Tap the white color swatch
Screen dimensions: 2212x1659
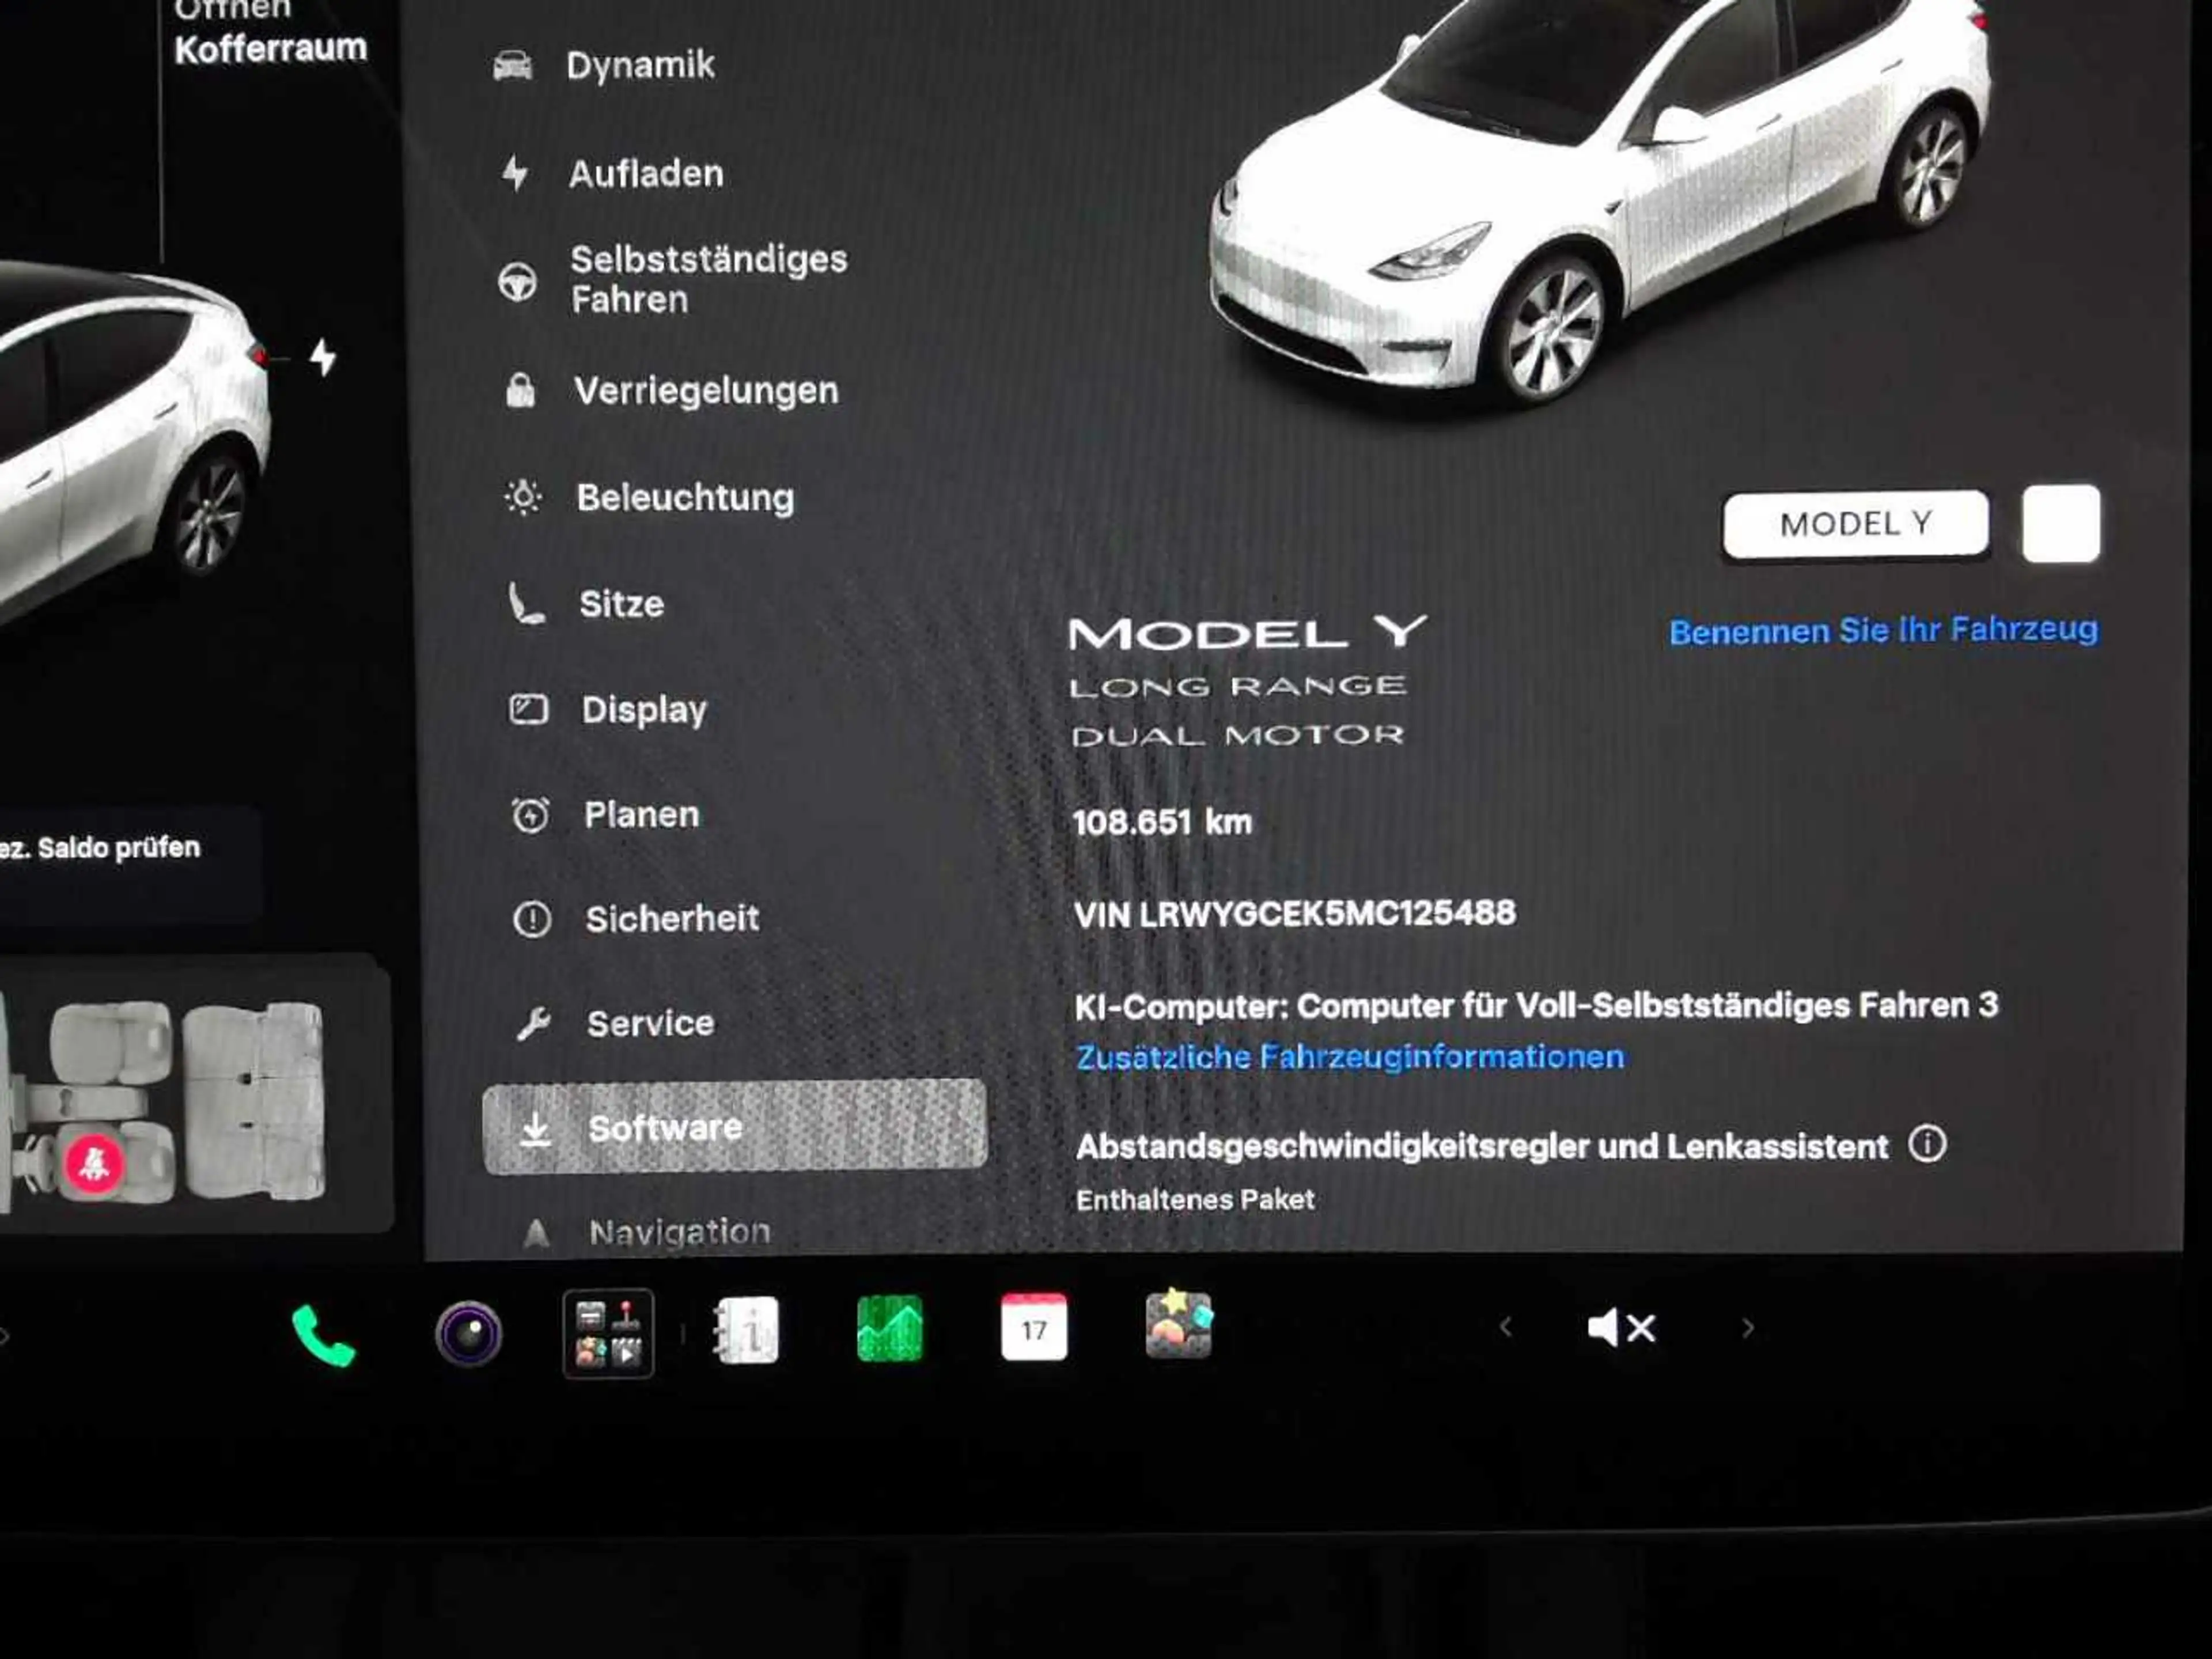[x=2061, y=524]
